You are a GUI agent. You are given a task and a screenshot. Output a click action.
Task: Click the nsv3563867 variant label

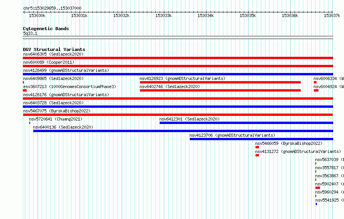330,176
